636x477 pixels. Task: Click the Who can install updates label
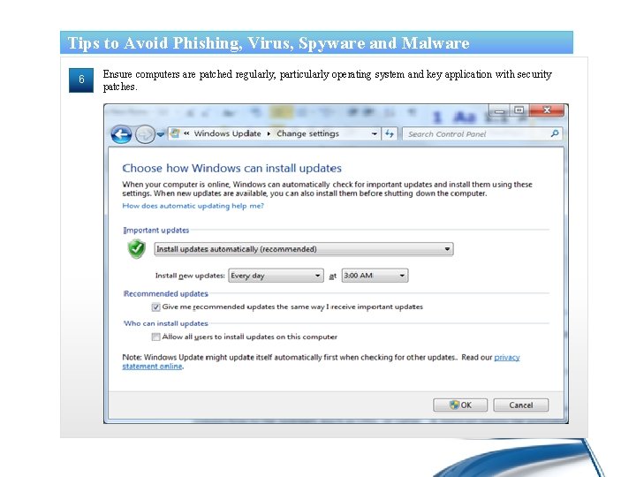(166, 323)
